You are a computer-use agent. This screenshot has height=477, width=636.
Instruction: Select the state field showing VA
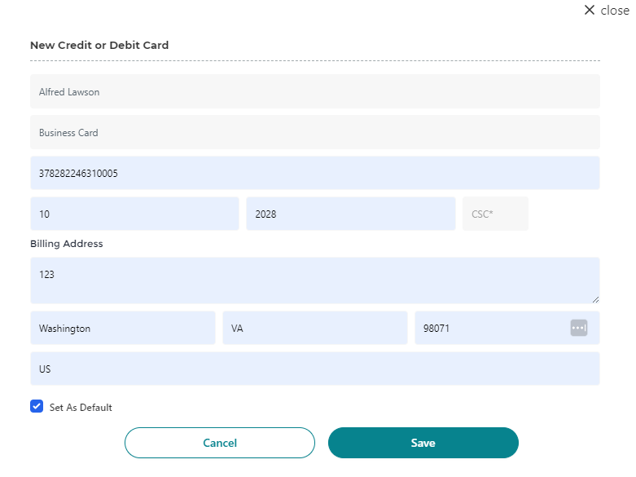314,329
